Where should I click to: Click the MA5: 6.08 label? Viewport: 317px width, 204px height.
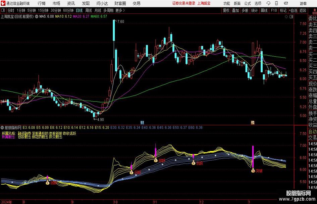47,16
